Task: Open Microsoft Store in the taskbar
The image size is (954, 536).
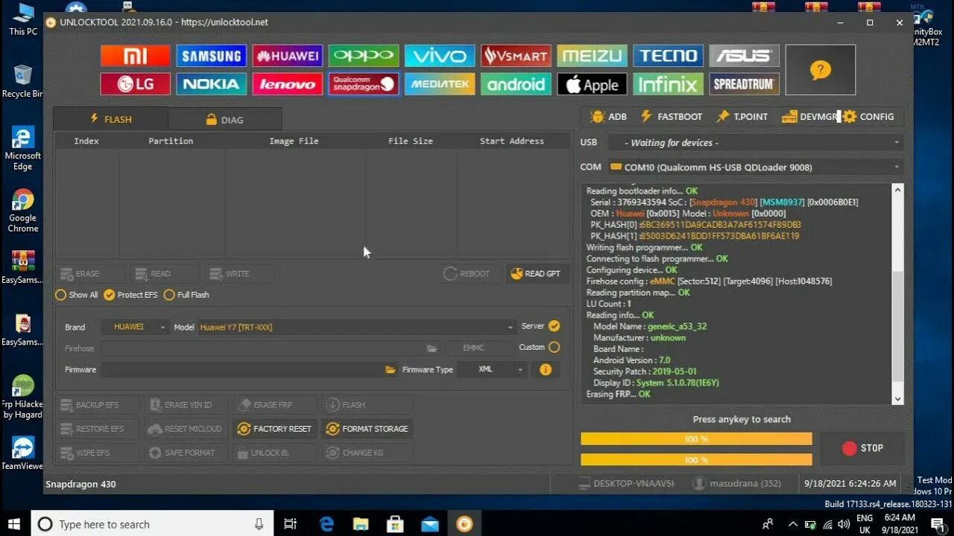Action: [x=395, y=524]
